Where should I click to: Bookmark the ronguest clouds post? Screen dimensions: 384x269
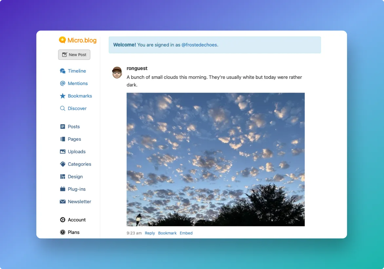click(x=167, y=233)
